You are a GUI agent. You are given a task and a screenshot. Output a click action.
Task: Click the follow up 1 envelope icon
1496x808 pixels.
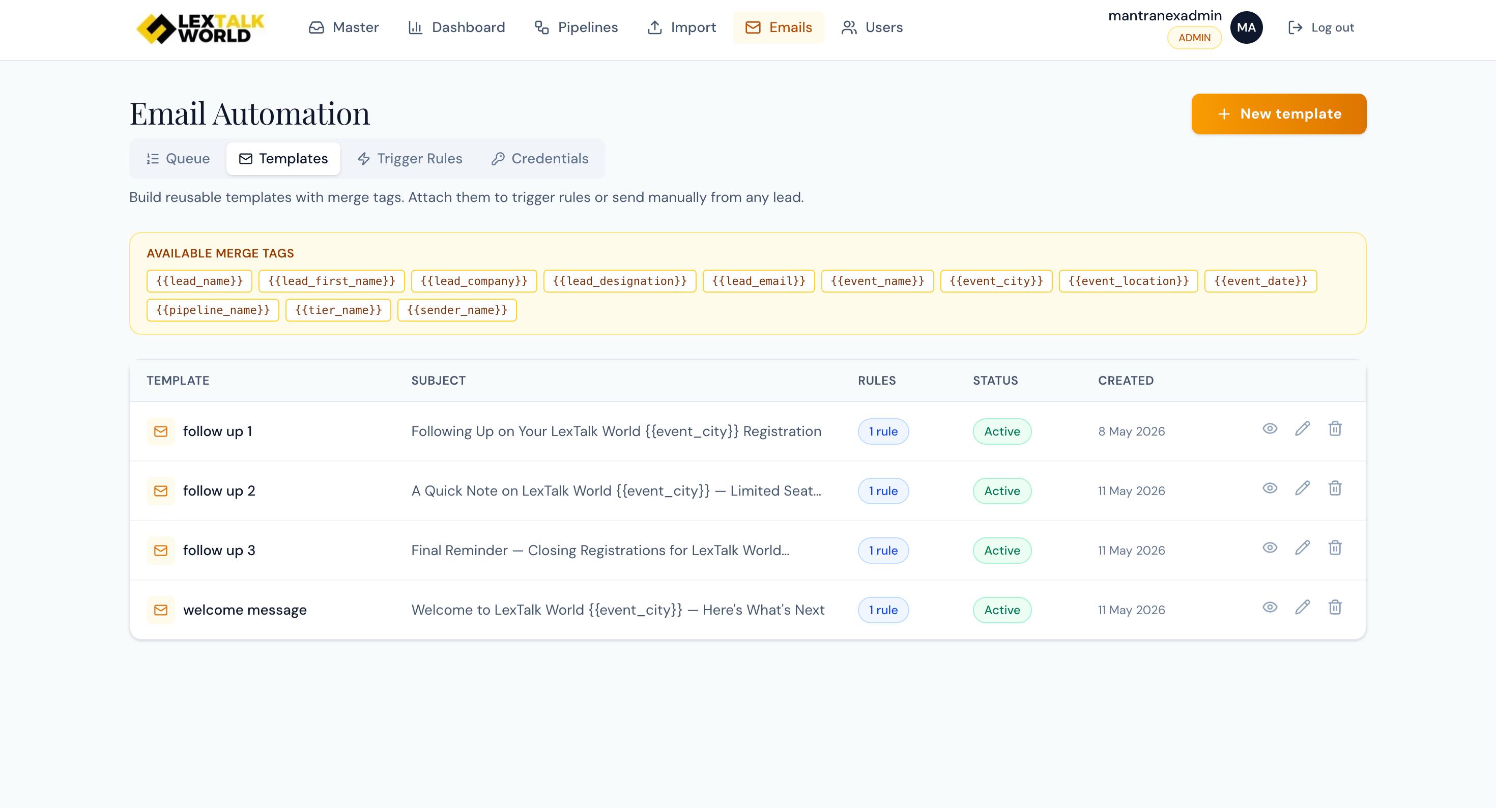click(x=161, y=431)
